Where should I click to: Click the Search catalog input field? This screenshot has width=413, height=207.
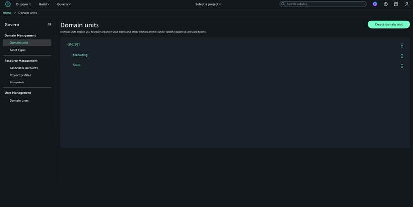323,4
